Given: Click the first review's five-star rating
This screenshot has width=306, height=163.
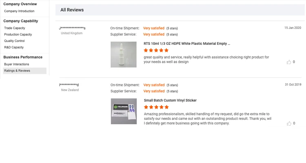Looking at the screenshot, I should pyautogui.click(x=156, y=51).
